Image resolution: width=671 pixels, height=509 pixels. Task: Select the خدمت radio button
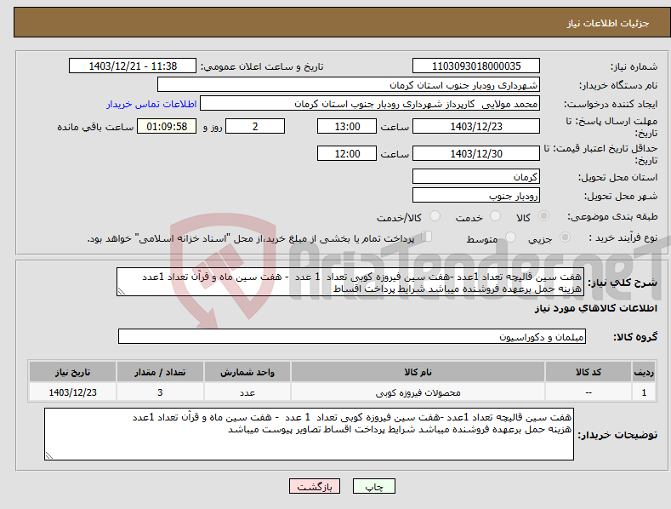pyautogui.click(x=495, y=216)
